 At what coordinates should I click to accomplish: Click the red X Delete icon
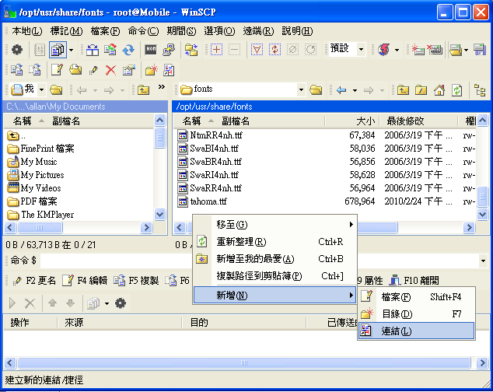point(110,70)
